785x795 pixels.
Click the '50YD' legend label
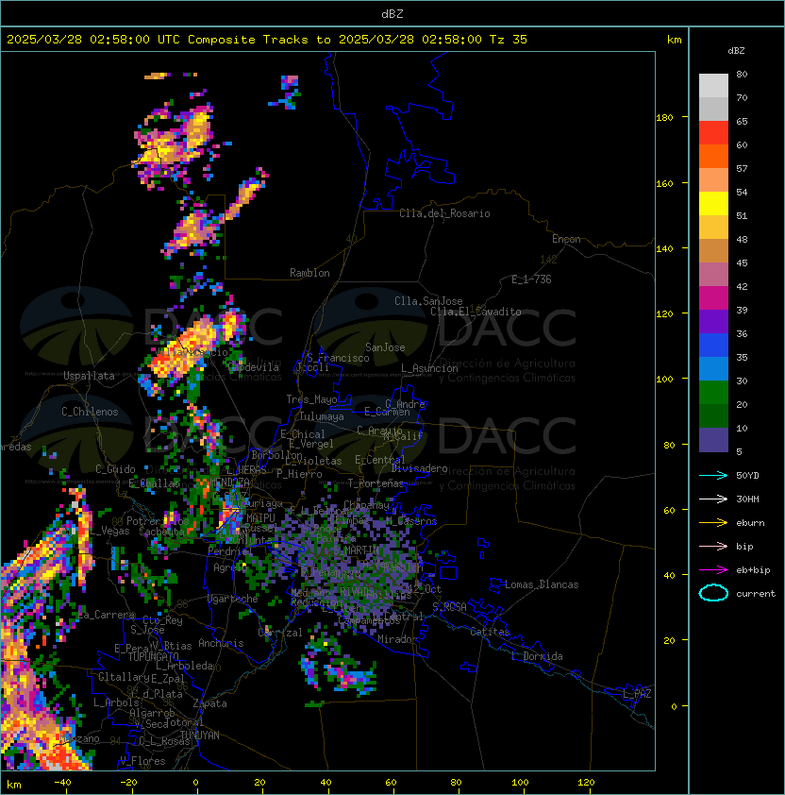(747, 475)
